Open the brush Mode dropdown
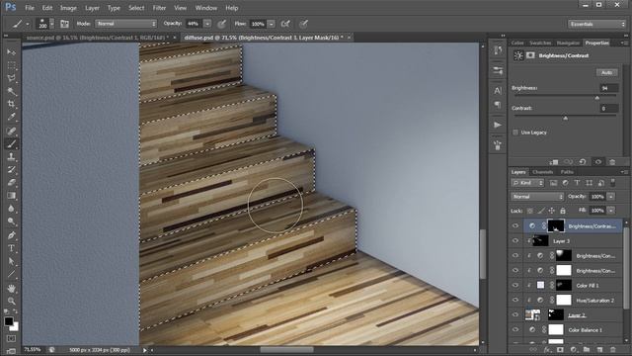The height and width of the screenshot is (356, 632). [125, 24]
